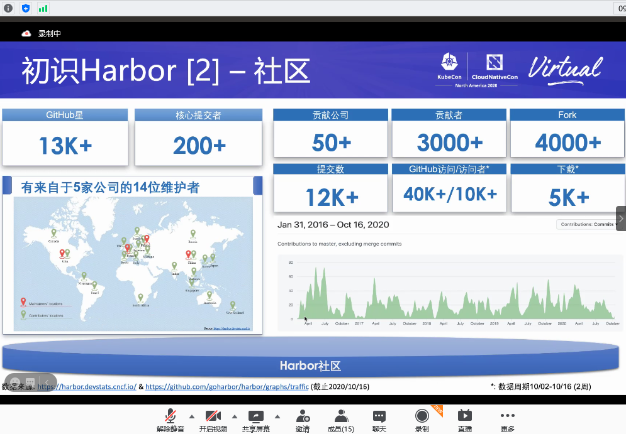Screen dimensions: 626x434
Task: Open the 更多 more options menu
Action: point(508,421)
